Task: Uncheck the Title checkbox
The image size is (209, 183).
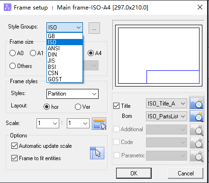Action: pyautogui.click(x=117, y=106)
